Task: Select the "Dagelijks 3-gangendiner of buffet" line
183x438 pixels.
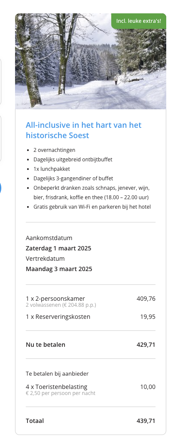Action: [x=73, y=179]
